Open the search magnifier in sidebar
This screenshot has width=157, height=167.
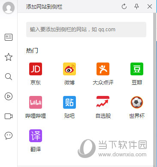click(x=9, y=77)
